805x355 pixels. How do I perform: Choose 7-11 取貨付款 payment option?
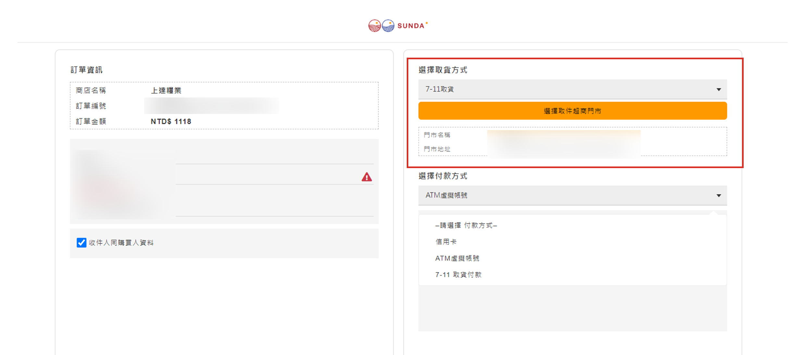point(458,275)
